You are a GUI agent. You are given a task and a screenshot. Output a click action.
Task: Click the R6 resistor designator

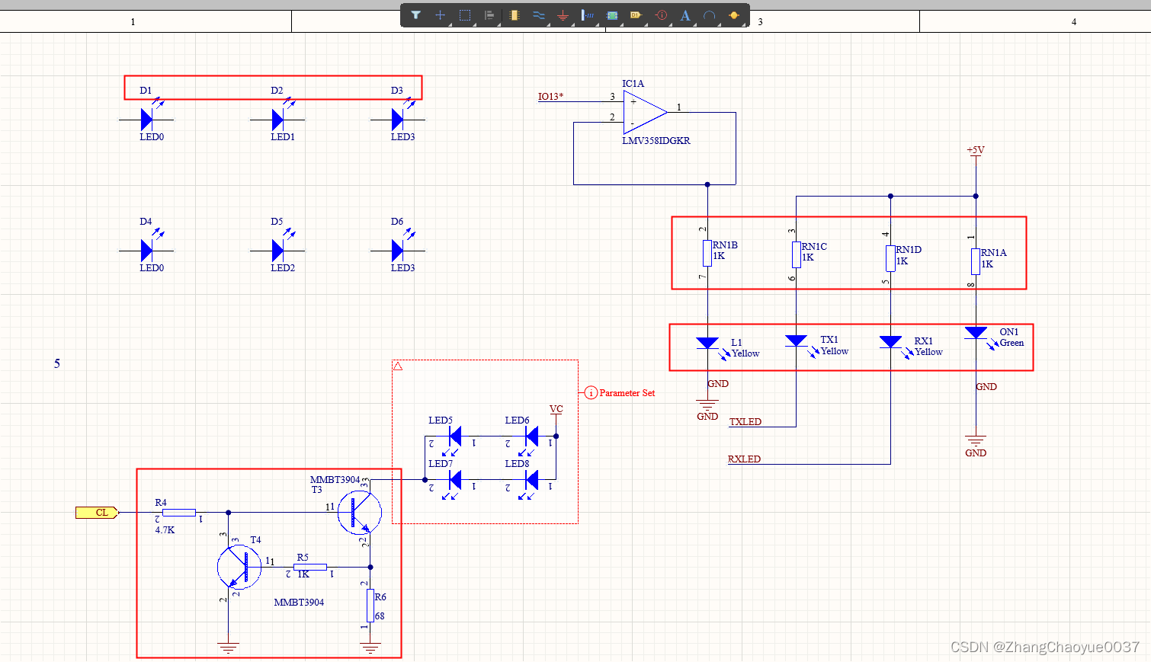[380, 597]
